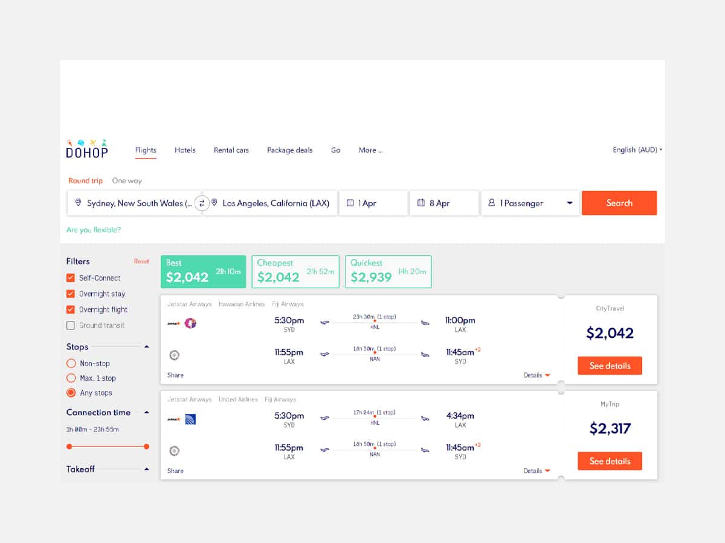Viewport: 725px width, 543px height.
Task: Click Fiji Airways logo in $2,317 result
Action: 174,450
